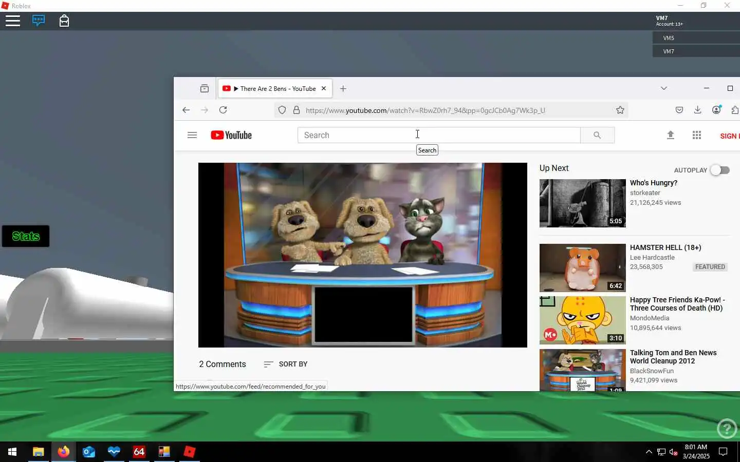This screenshot has height=462, width=740.
Task: Click the Roblox help question mark icon
Action: coord(727,428)
